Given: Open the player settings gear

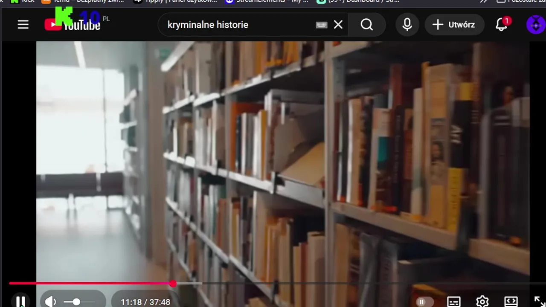Looking at the screenshot, I should tap(482, 301).
